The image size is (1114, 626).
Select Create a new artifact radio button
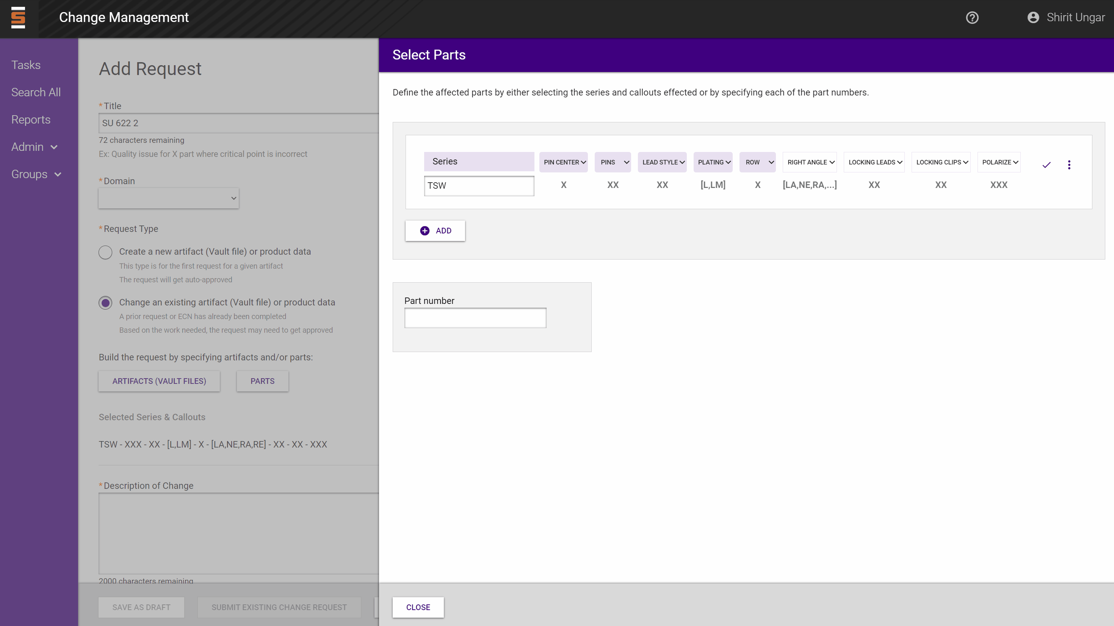(x=105, y=252)
